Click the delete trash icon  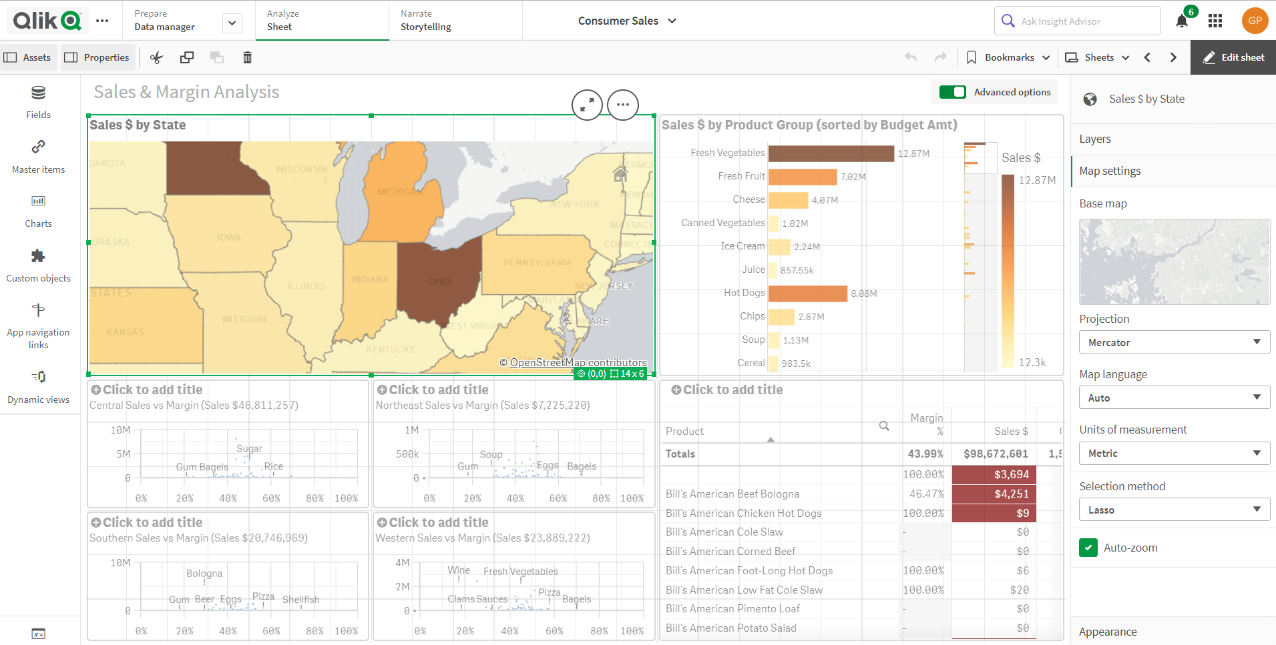click(247, 57)
